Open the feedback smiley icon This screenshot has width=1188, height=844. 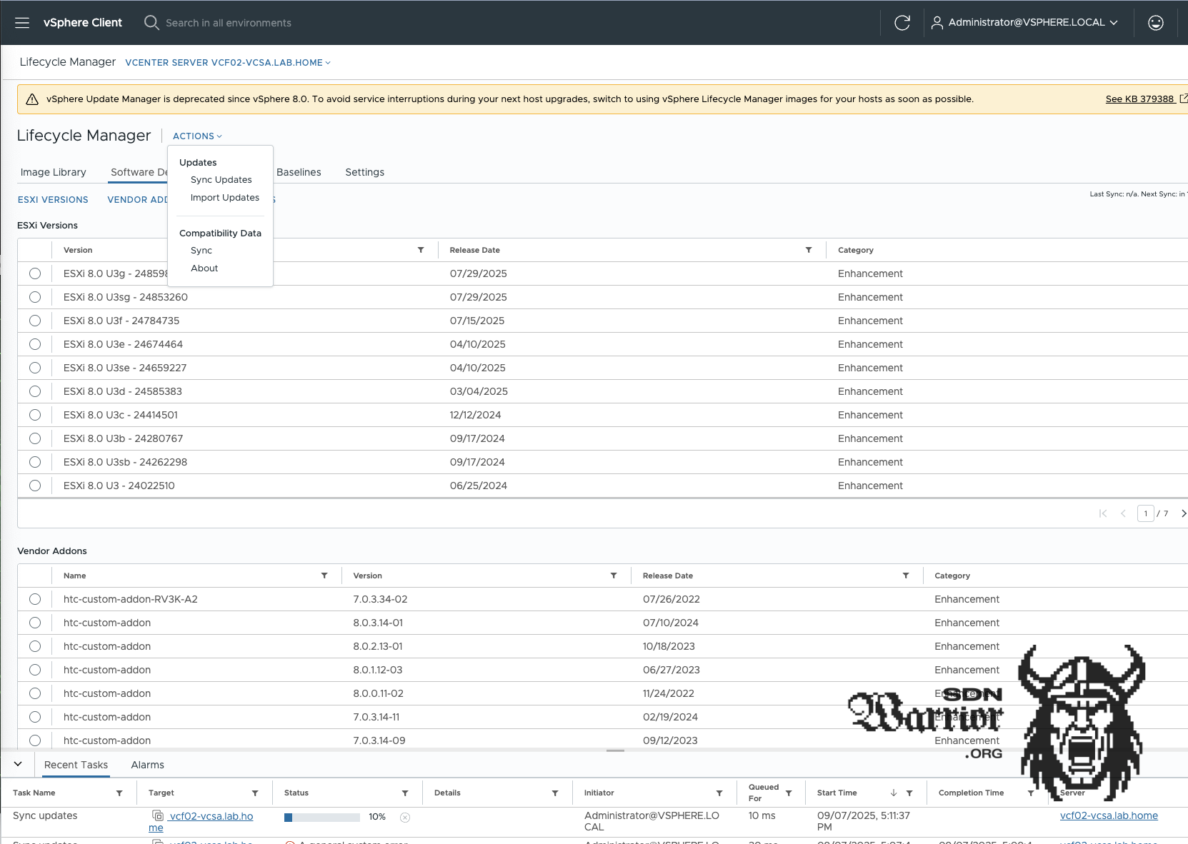click(1155, 23)
